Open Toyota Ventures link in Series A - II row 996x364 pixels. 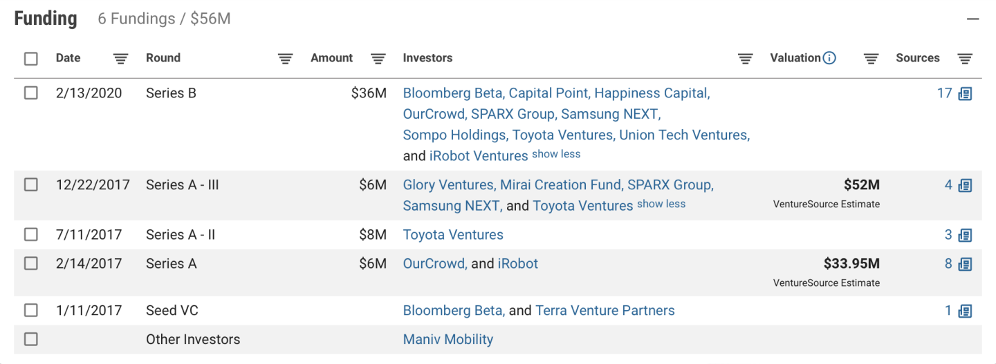coord(453,235)
